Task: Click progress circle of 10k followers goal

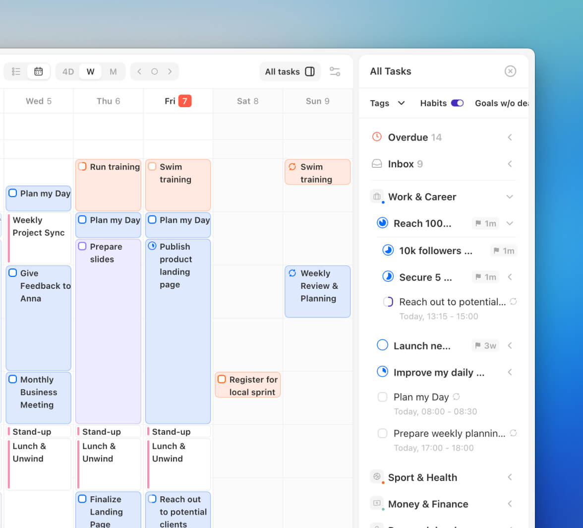Action: pos(388,250)
